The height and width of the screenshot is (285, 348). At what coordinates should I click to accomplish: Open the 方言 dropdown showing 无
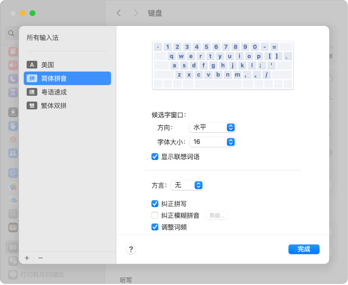187,185
